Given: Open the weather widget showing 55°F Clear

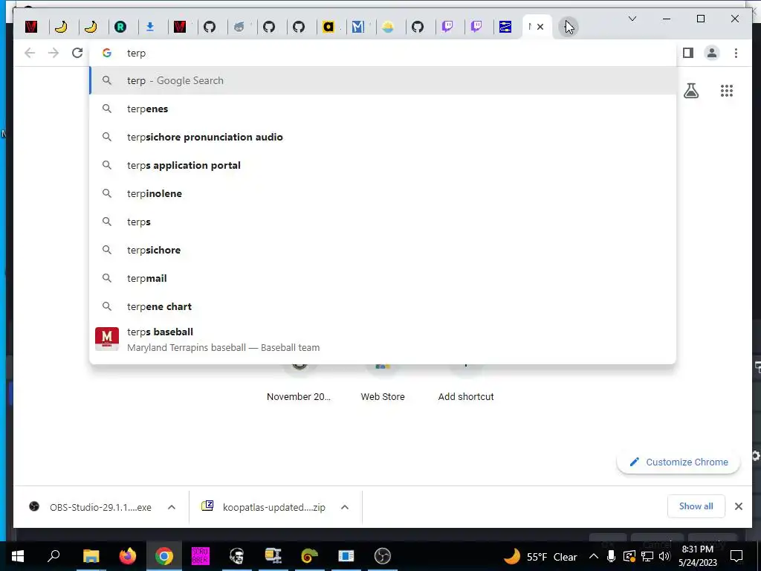Looking at the screenshot, I should coord(541,556).
